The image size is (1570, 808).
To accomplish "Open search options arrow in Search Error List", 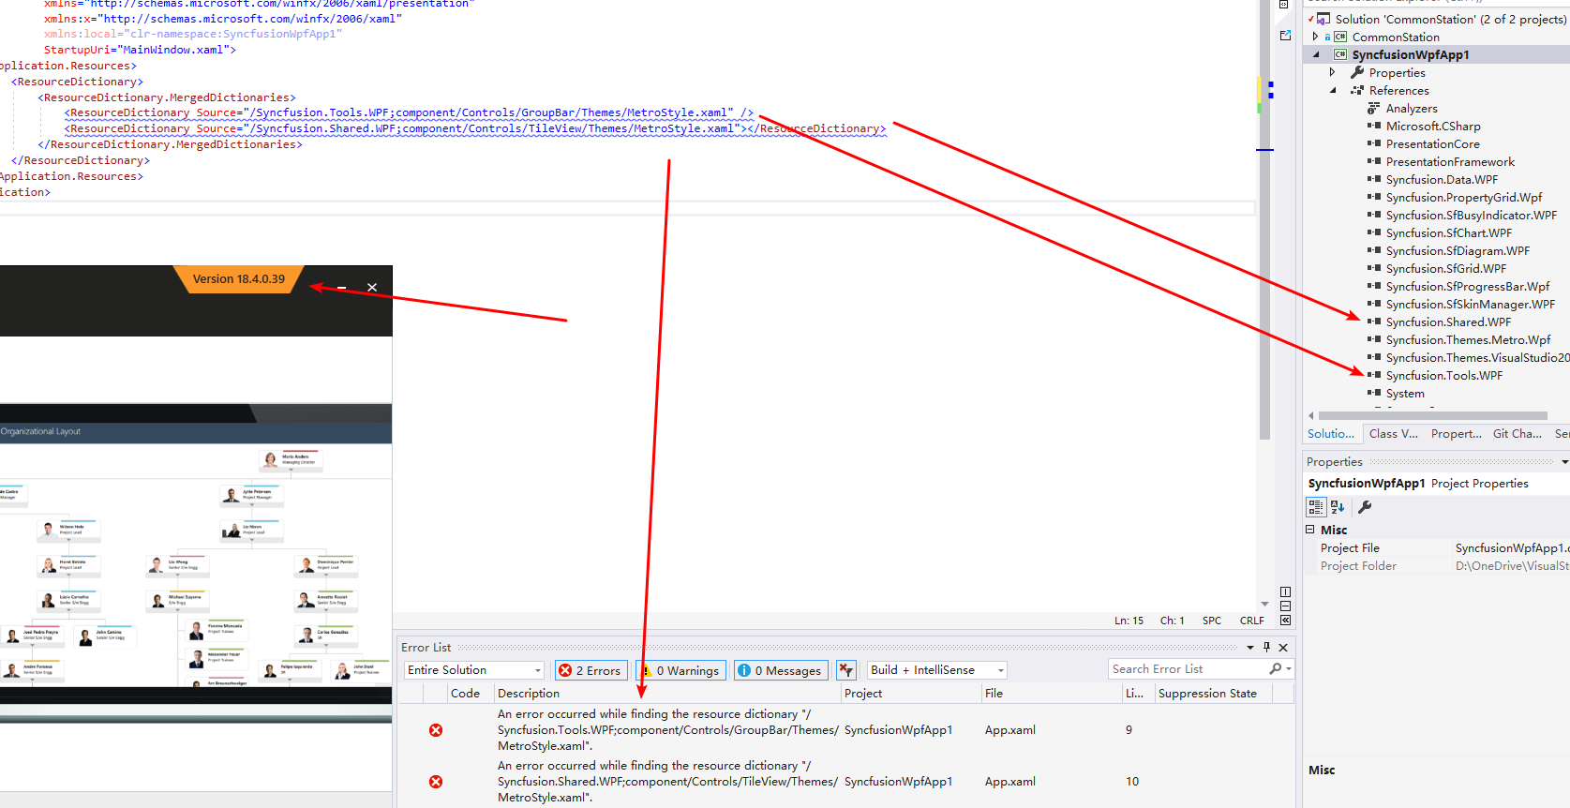I will tap(1289, 668).
